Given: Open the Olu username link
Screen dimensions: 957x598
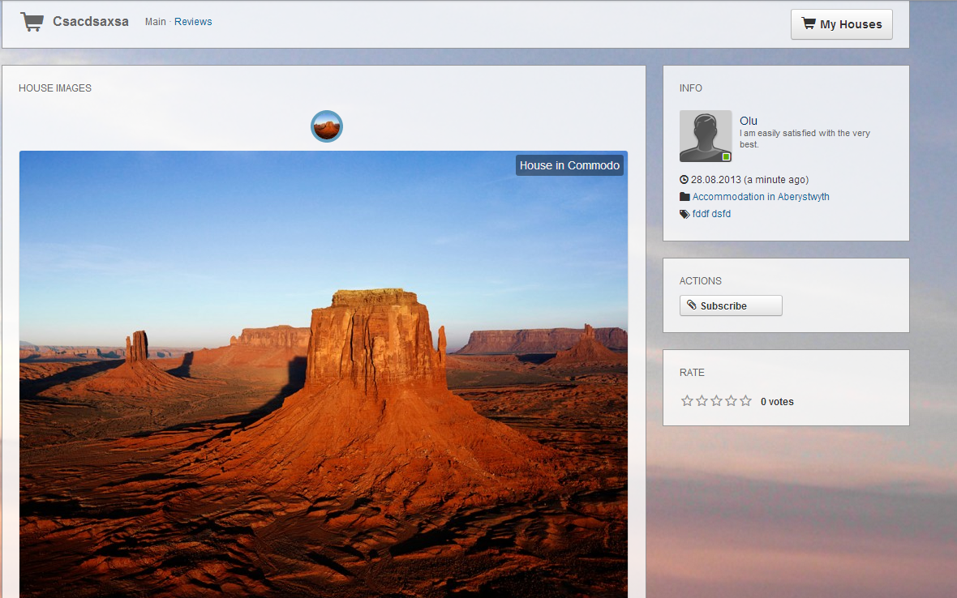Looking at the screenshot, I should pyautogui.click(x=749, y=121).
